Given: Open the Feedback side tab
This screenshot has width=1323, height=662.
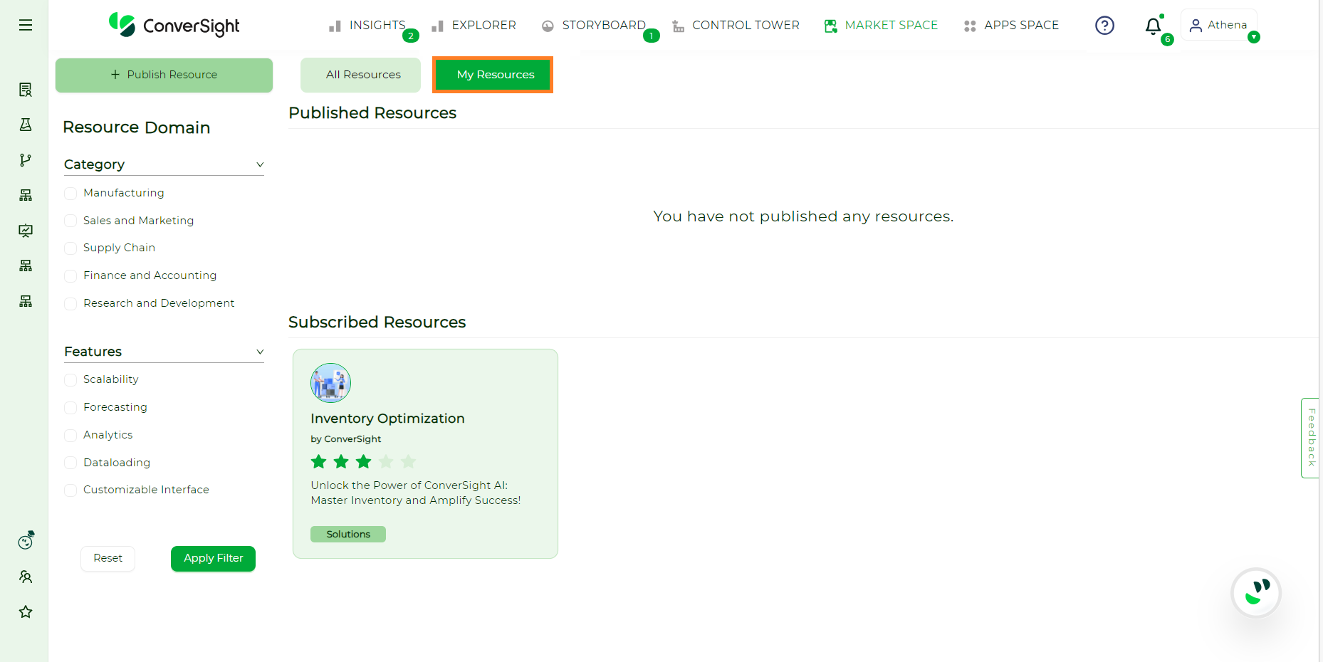Looking at the screenshot, I should 1311,438.
